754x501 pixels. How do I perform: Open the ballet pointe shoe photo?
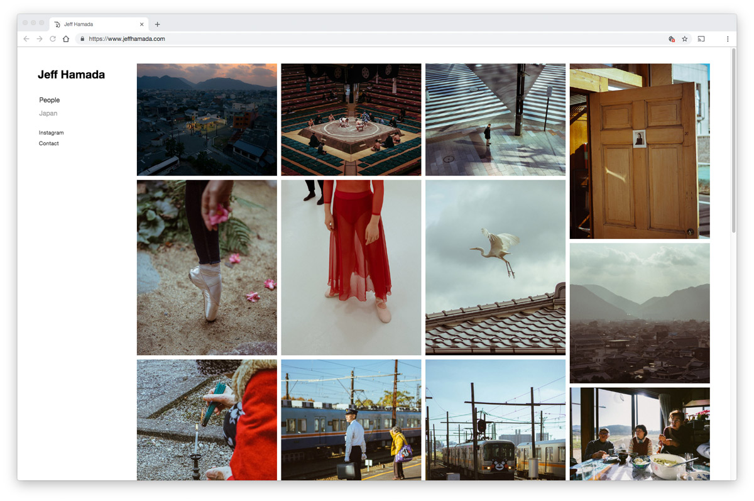coord(207,268)
